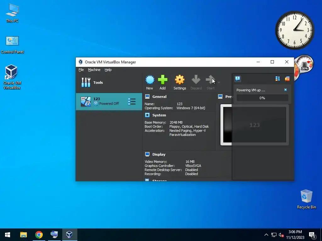This screenshot has height=241, width=322.
Task: Click the computer settings taskbar icon
Action: (x=54, y=235)
